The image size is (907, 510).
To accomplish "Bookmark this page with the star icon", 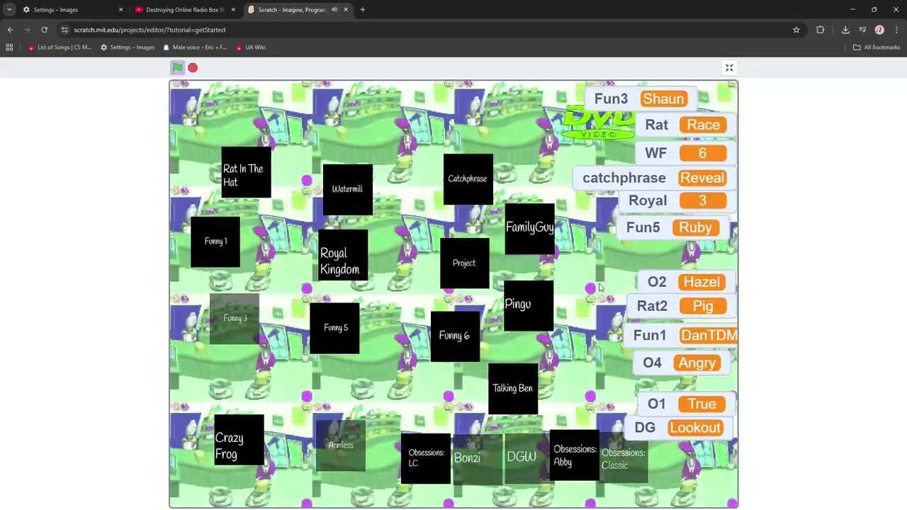I will tap(796, 30).
